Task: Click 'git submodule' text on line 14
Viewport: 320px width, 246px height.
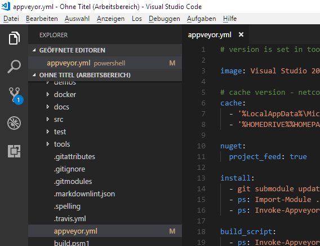Action: pyautogui.click(x=265, y=189)
